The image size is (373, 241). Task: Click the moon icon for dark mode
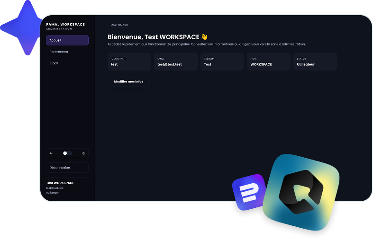(51, 153)
